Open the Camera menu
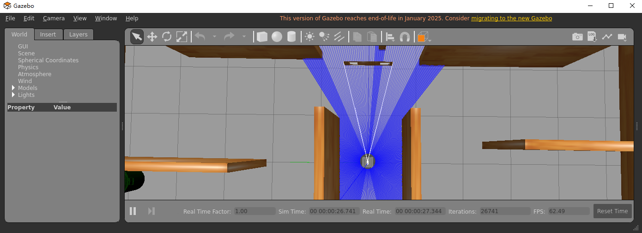Screen dimensions: 642x233 (54, 18)
